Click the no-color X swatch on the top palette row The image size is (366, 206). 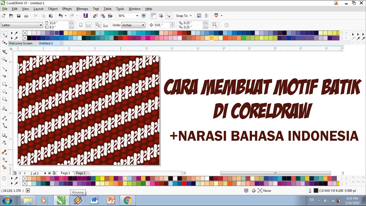point(25,33)
